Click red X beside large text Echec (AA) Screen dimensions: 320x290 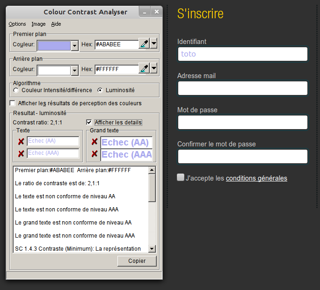95,141
